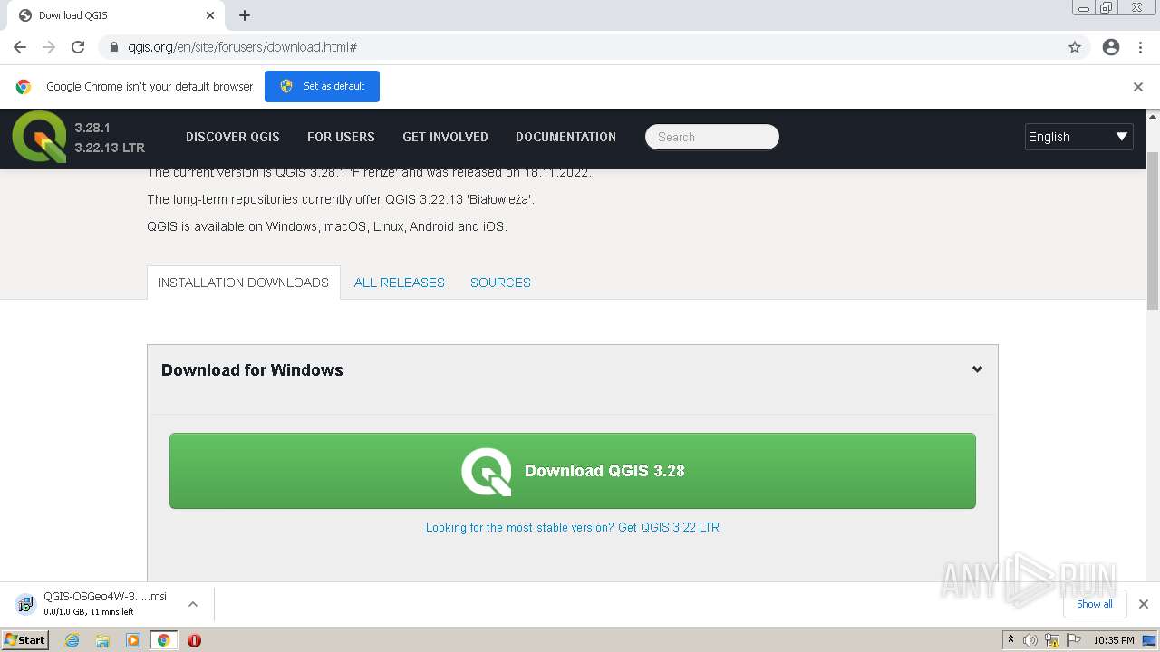This screenshot has height=652, width=1160.
Task: Click the 3.22.13 LTR version text
Action: pyautogui.click(x=110, y=148)
